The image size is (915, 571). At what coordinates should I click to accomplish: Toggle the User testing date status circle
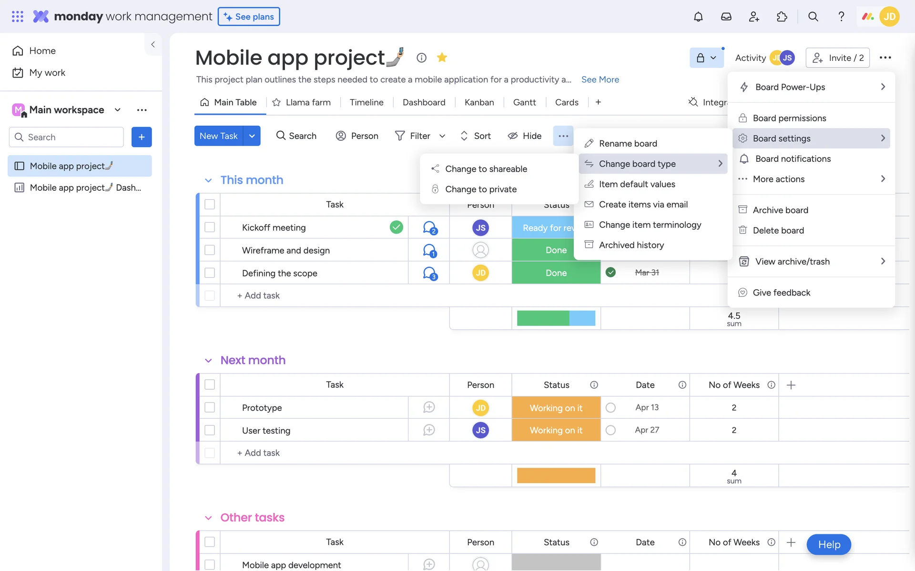coord(610,430)
